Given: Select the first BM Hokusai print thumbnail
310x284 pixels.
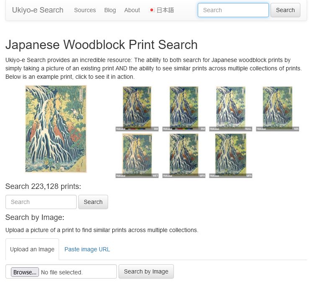Looking at the screenshot, I should (x=137, y=108).
